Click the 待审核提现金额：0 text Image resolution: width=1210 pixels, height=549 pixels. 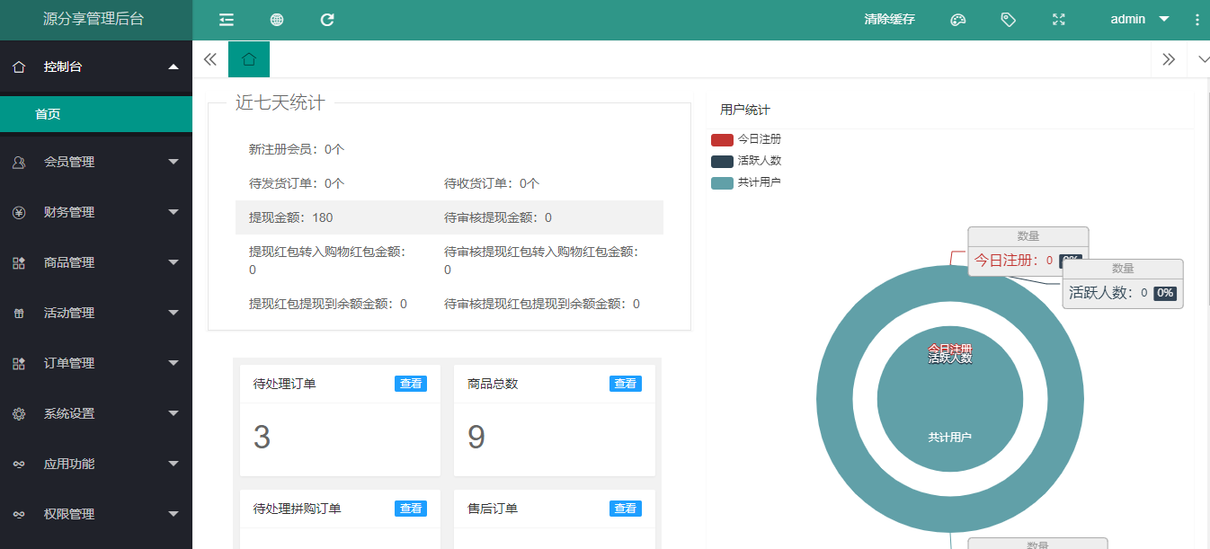click(x=498, y=217)
